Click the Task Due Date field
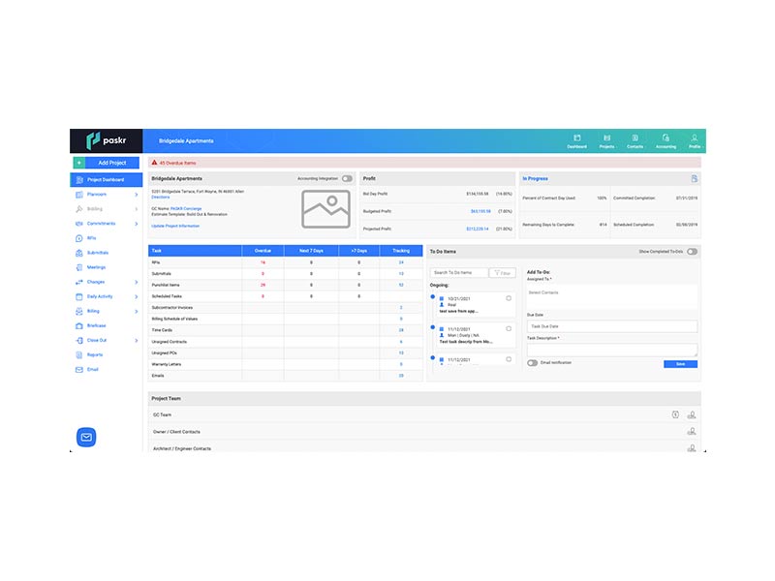775x581 pixels. (612, 326)
